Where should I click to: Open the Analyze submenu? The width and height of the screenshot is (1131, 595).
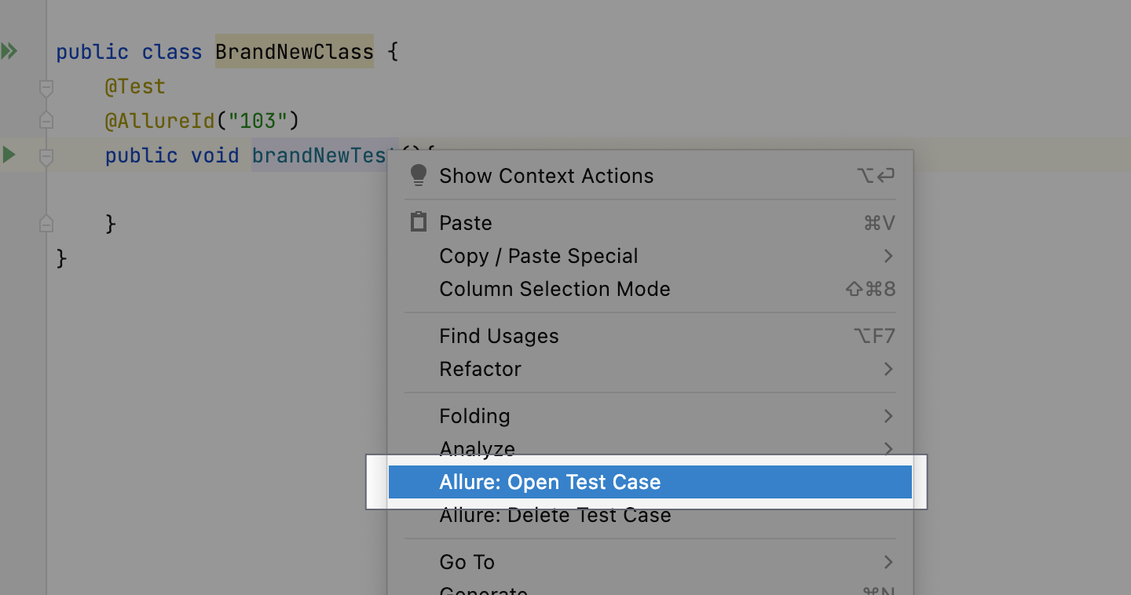477,448
